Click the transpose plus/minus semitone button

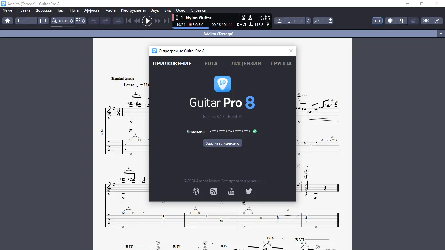(330, 21)
